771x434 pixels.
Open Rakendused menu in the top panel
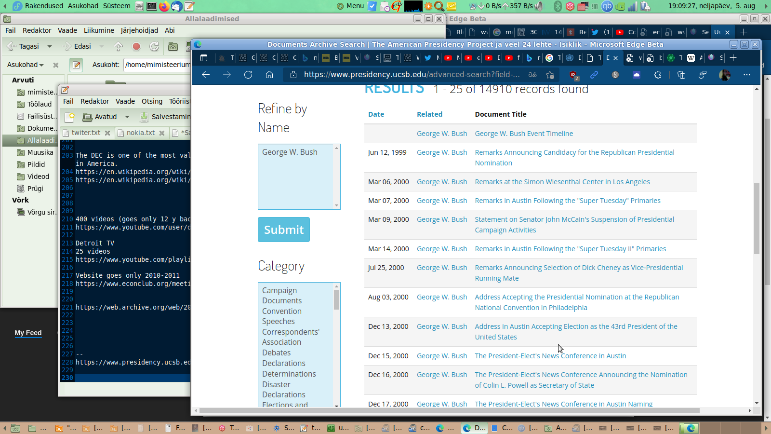(44, 6)
